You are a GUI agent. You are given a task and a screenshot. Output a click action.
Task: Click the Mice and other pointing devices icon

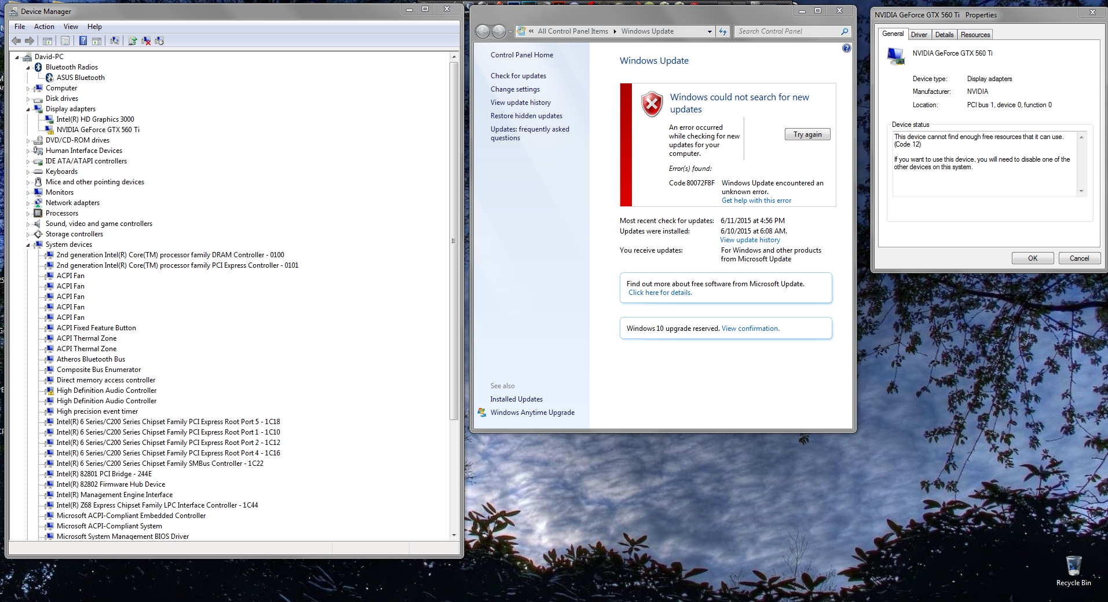38,182
